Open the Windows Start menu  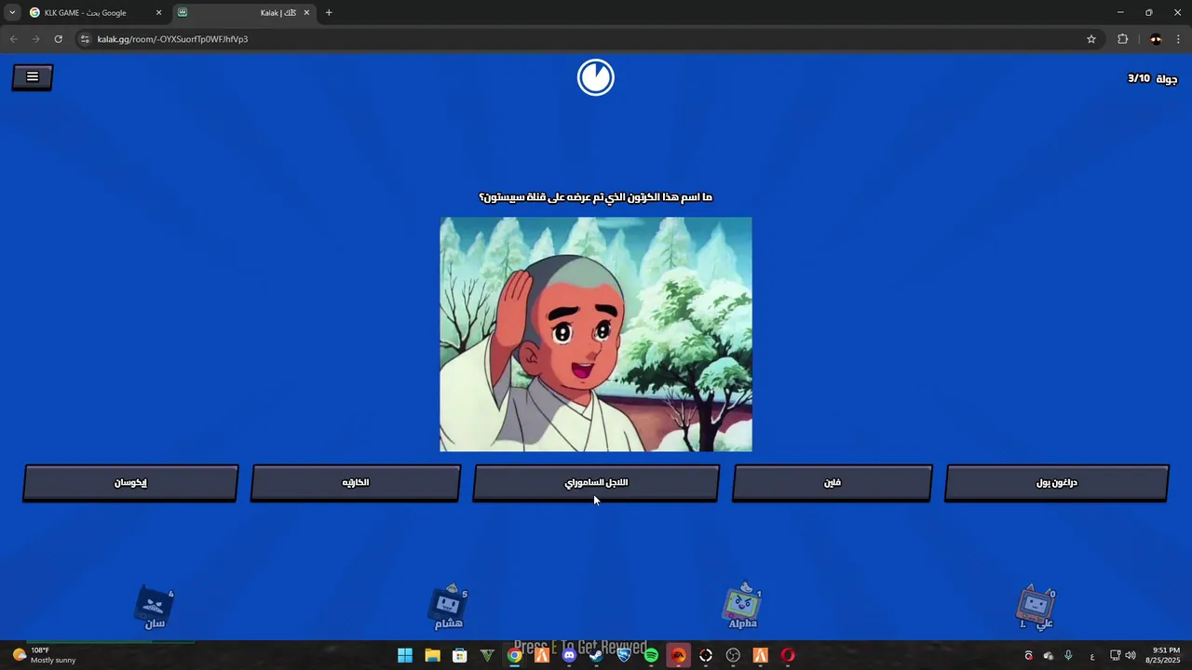tap(405, 655)
